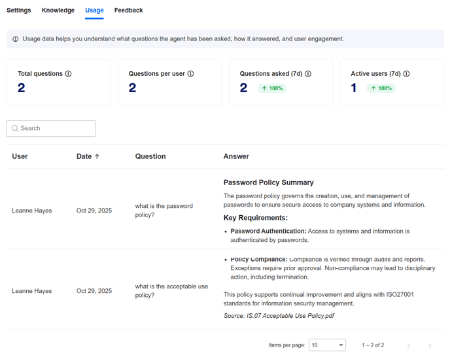
Task: Open the Items per page dropdown
Action: (x=327, y=345)
